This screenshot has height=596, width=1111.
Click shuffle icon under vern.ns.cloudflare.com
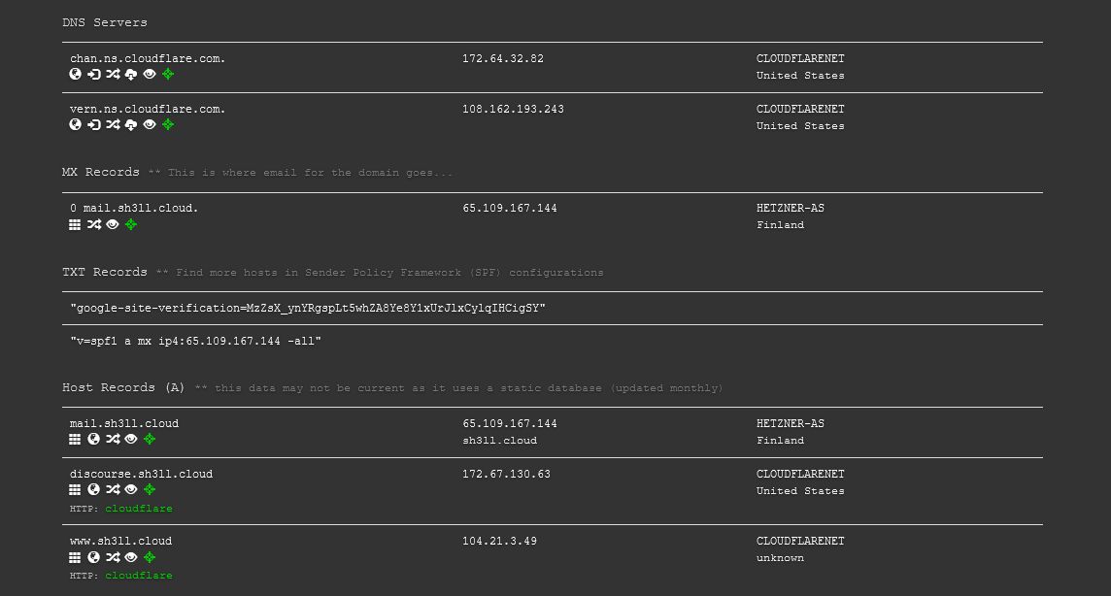(113, 124)
